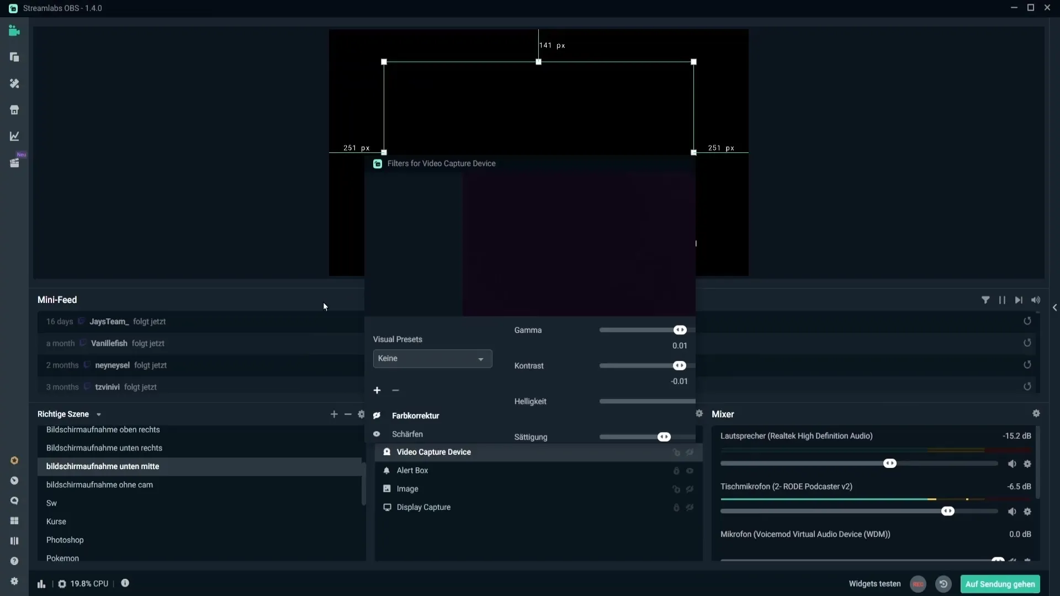Open Visual Presets dropdown
1060x596 pixels.
(432, 358)
